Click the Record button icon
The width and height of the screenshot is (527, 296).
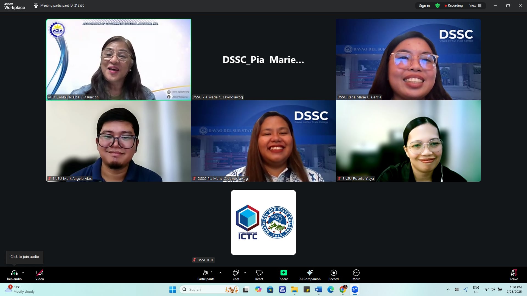point(333,273)
